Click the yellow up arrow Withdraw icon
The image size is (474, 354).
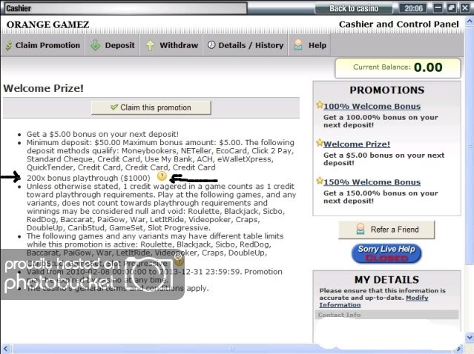(x=150, y=45)
